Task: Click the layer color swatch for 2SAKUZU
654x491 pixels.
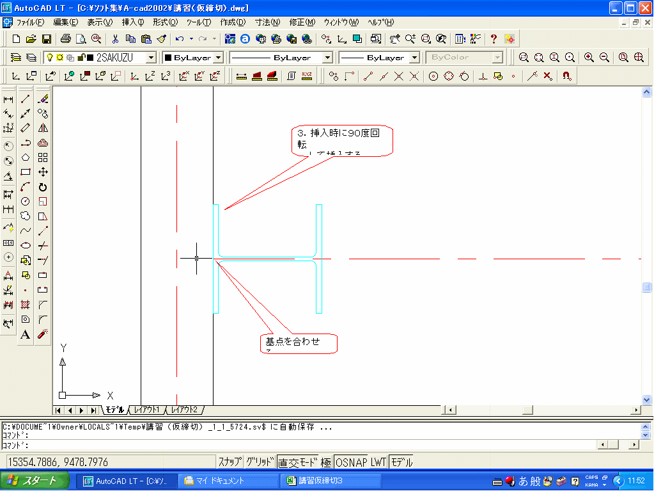Action: pos(90,58)
